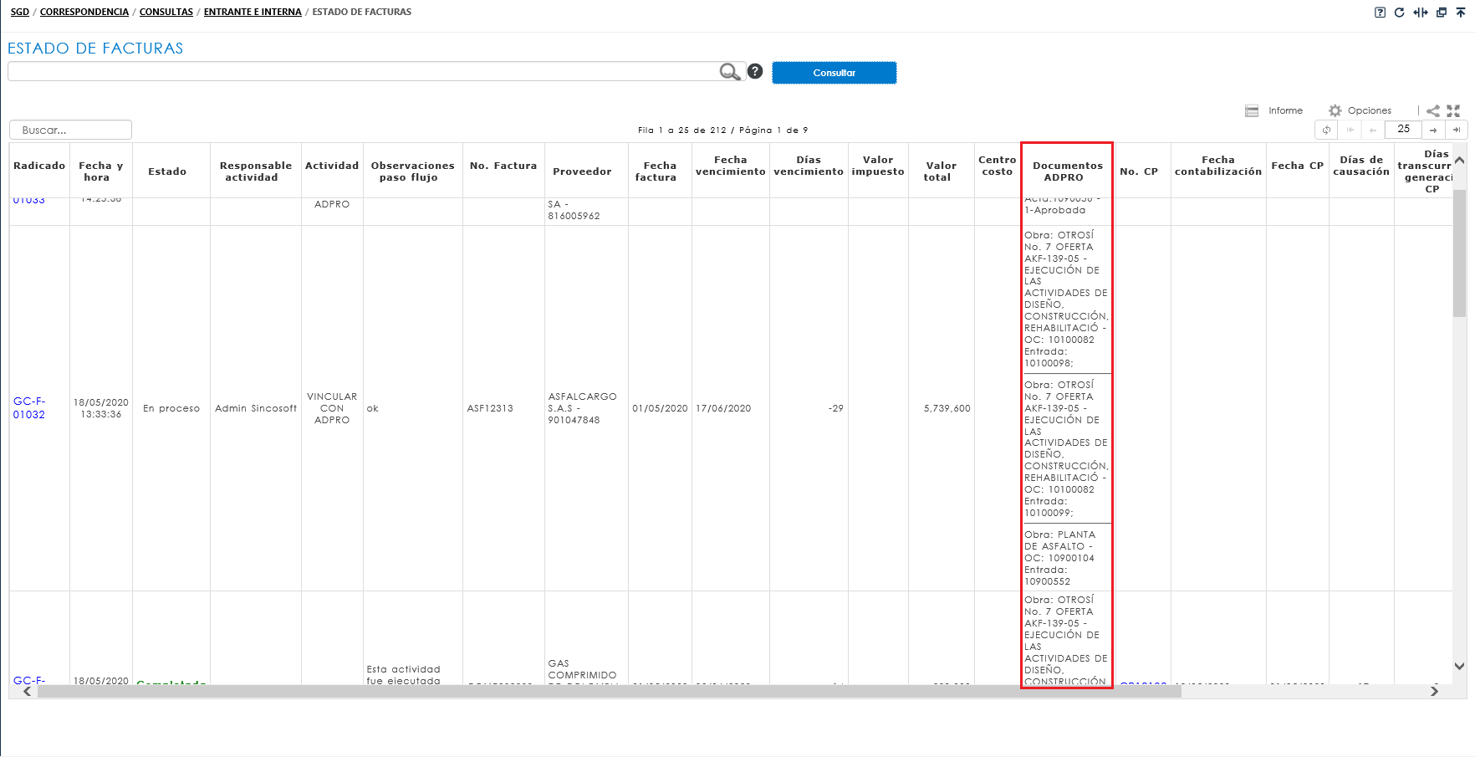Open the Informe menu label

pyautogui.click(x=1285, y=110)
